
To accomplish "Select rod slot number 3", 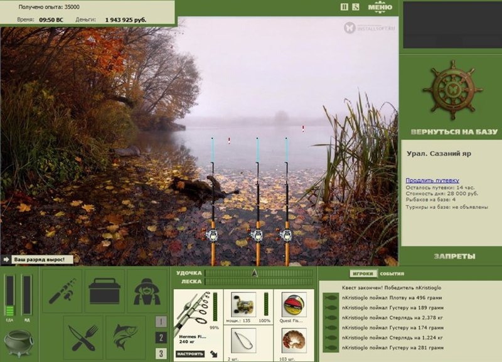I will point(161,353).
